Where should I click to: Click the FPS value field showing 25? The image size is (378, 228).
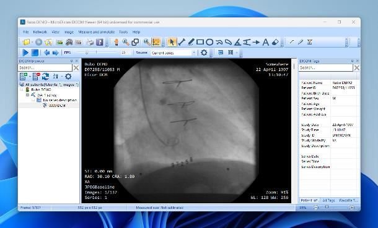point(124,53)
